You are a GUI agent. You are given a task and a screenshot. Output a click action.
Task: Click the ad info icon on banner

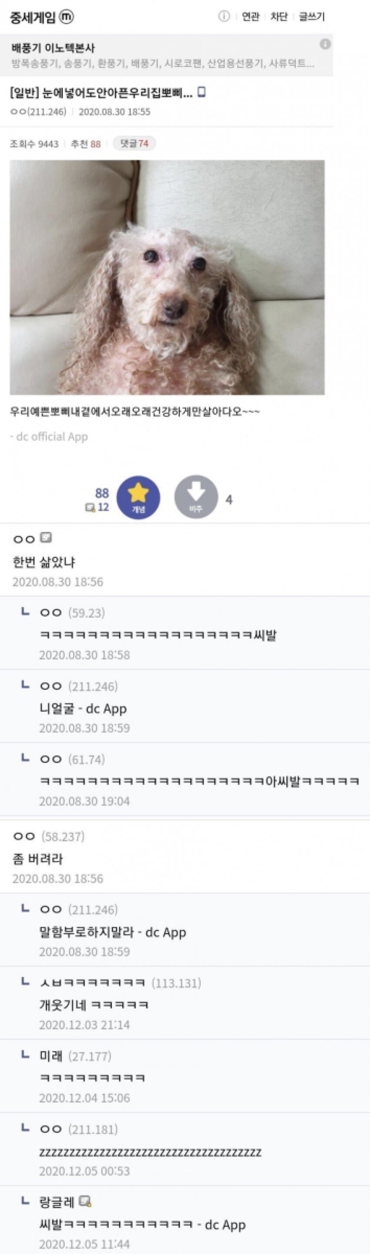pyautogui.click(x=325, y=44)
